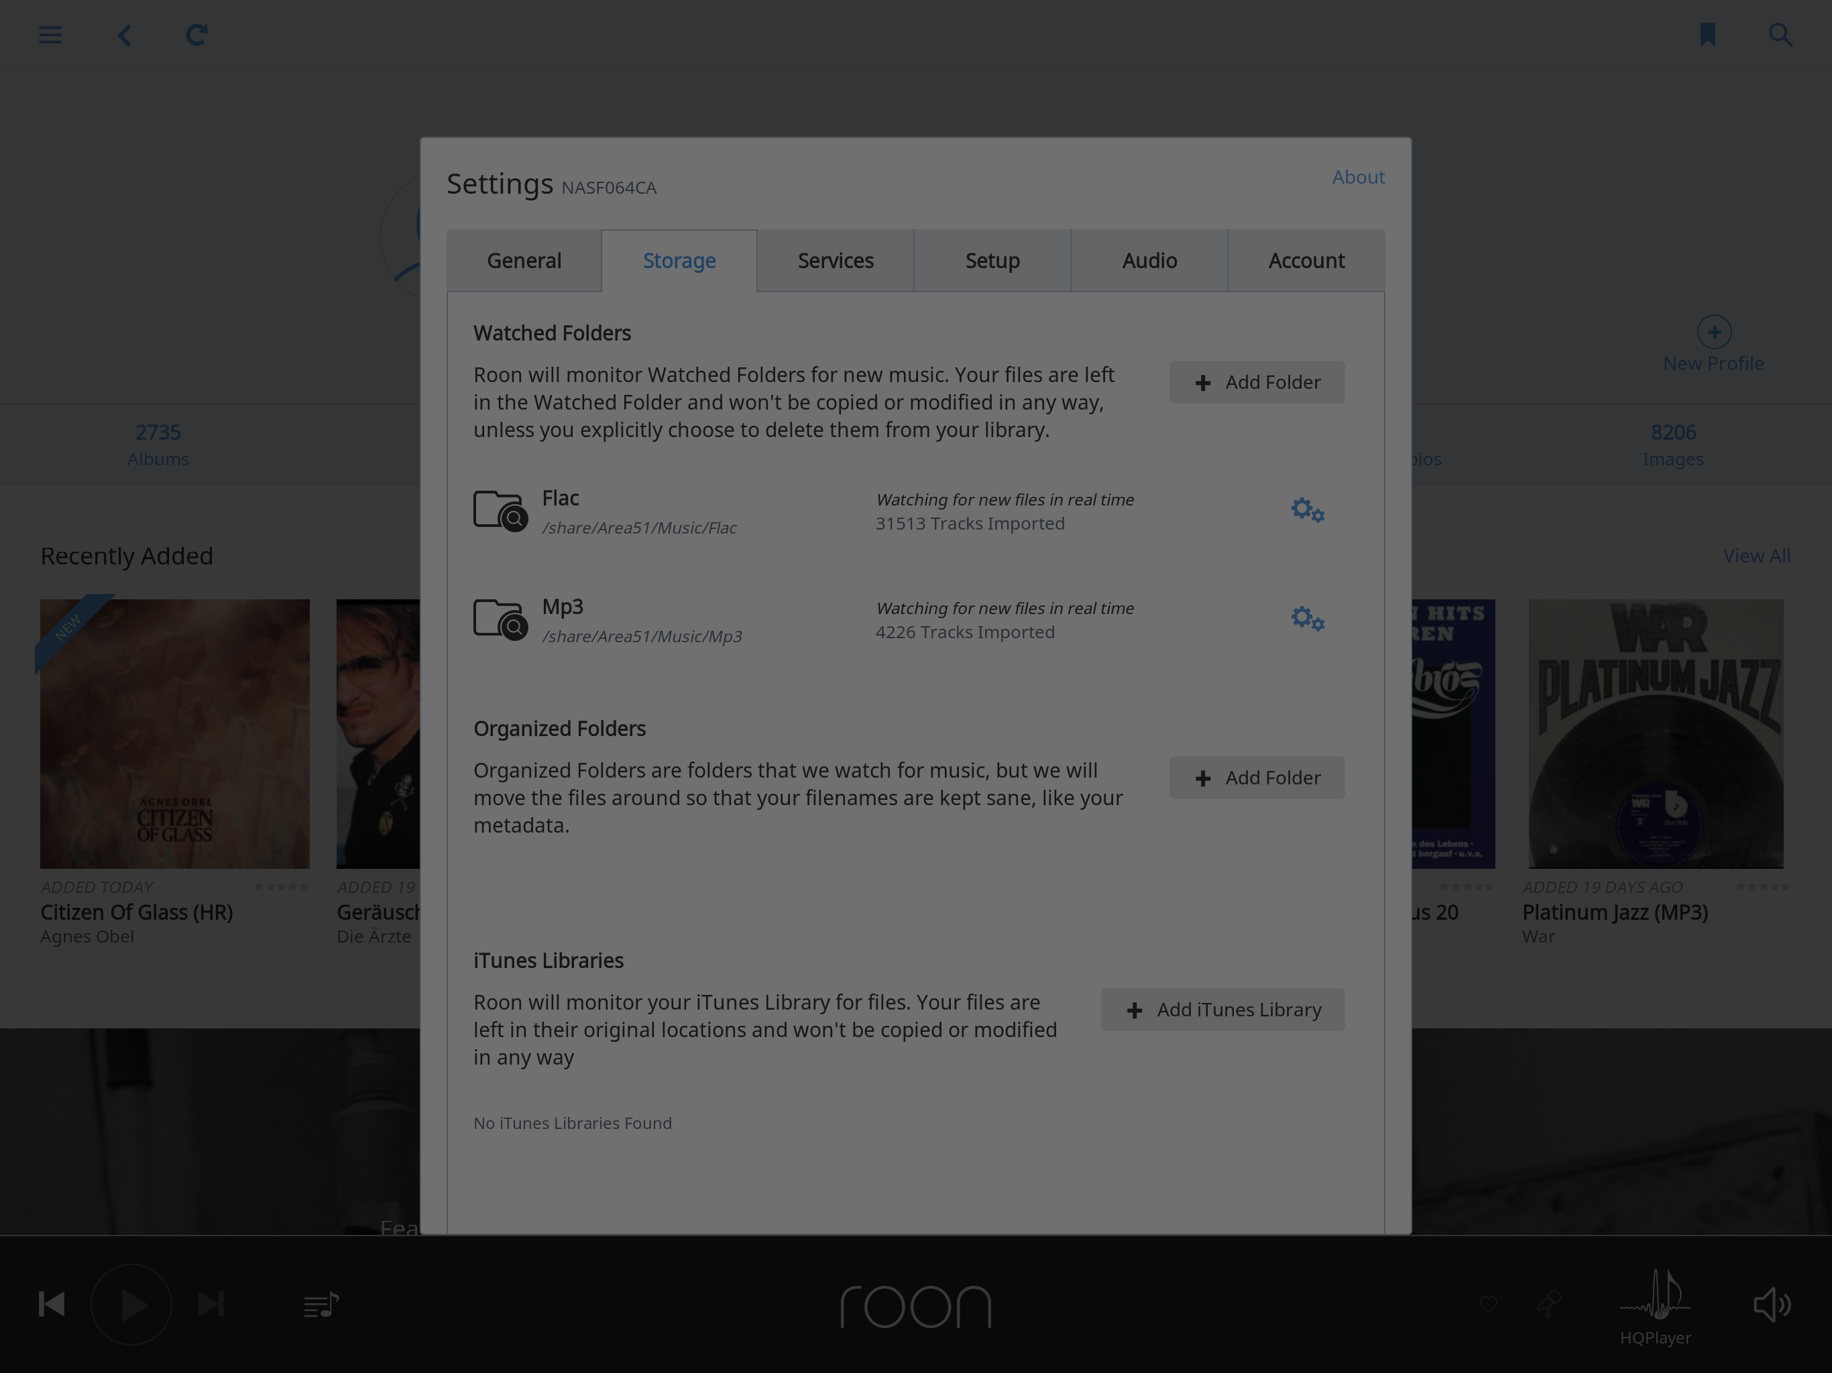The height and width of the screenshot is (1373, 1832).
Task: Go back using the back arrow
Action: click(x=124, y=35)
